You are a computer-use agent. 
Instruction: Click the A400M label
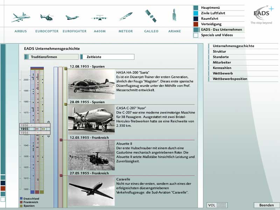pyautogui.click(x=100, y=31)
